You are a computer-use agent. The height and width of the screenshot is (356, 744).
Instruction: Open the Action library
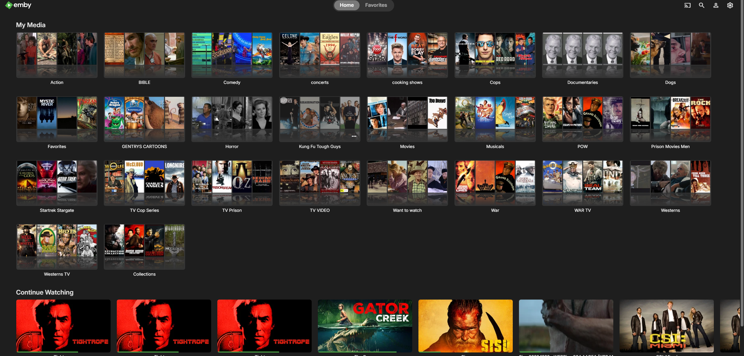pyautogui.click(x=57, y=55)
